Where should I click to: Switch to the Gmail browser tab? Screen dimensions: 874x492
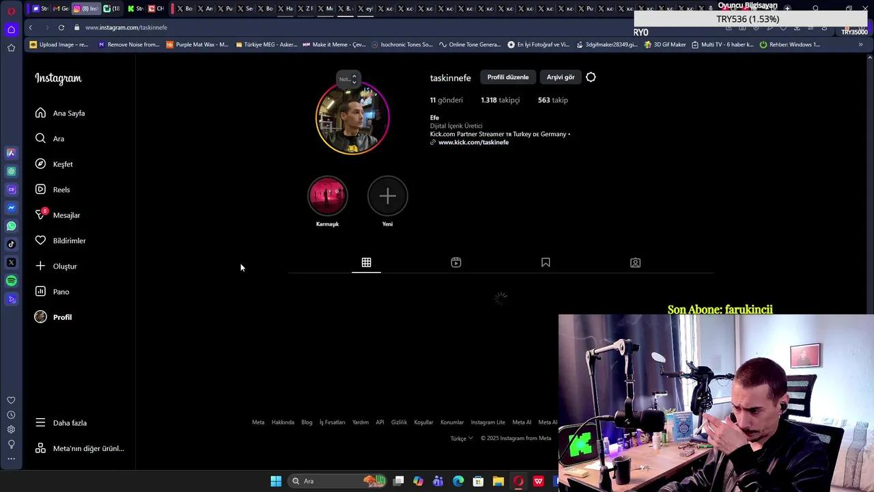pos(59,8)
